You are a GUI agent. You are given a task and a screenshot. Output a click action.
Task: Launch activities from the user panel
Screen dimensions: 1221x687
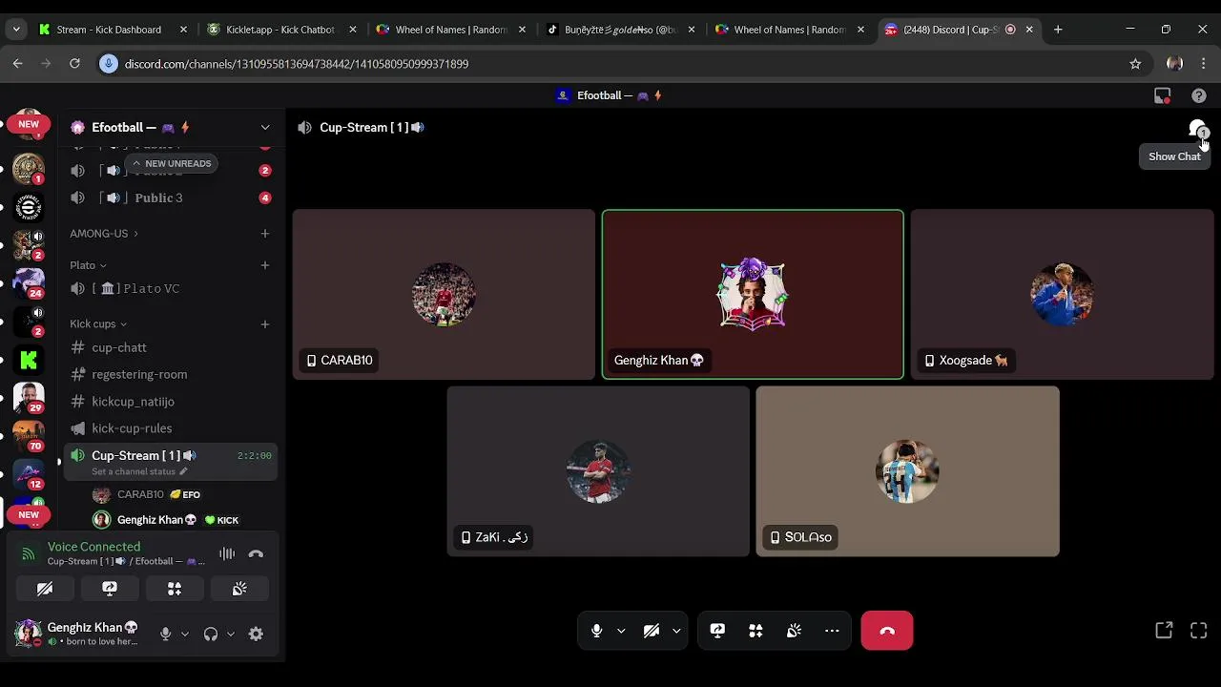[x=175, y=589]
